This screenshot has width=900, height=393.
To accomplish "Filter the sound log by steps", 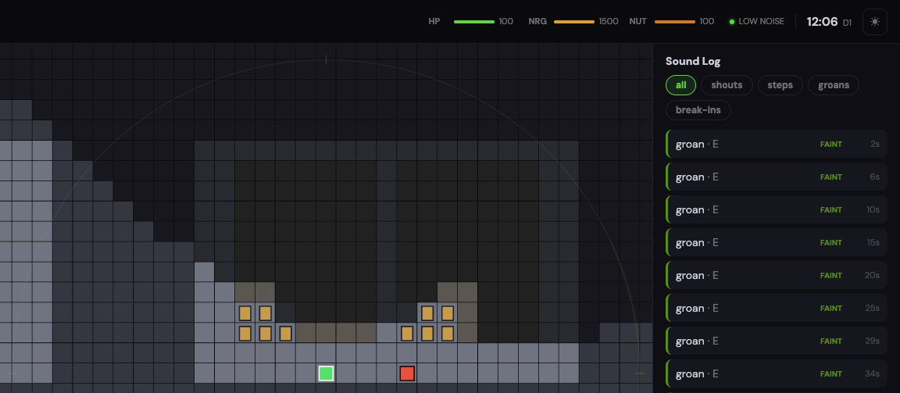I will click(780, 85).
